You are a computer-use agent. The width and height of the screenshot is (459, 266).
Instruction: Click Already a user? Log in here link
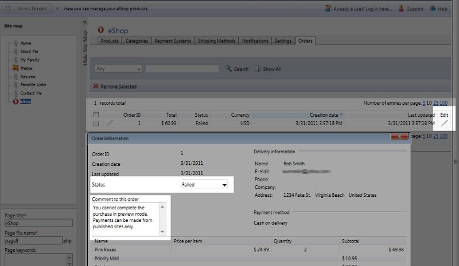pyautogui.click(x=363, y=9)
